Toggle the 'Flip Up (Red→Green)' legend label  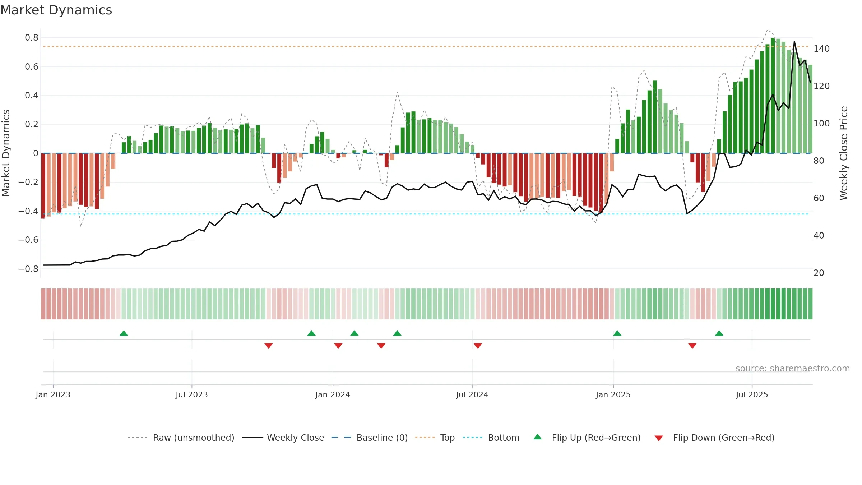click(596, 438)
